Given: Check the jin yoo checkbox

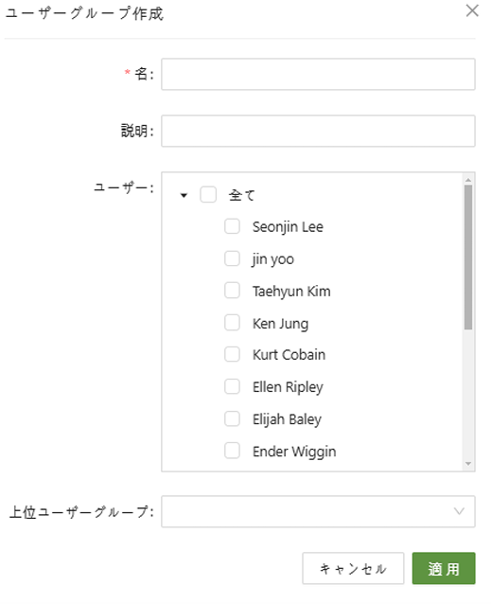Looking at the screenshot, I should coord(232,258).
